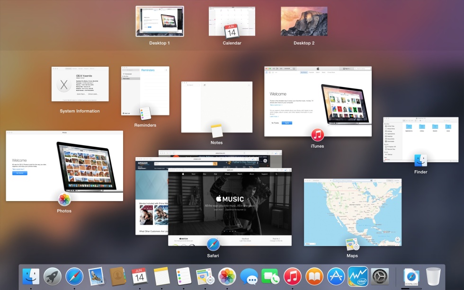The width and height of the screenshot is (464, 290).
Task: Open Safari compass icon in the Dock
Action: (74, 276)
